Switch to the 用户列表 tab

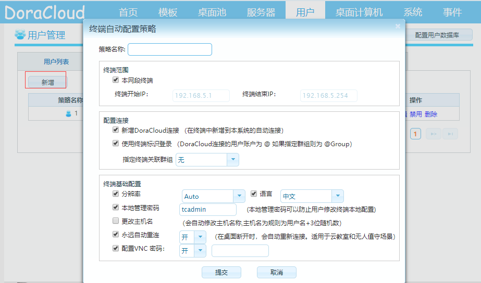point(56,61)
